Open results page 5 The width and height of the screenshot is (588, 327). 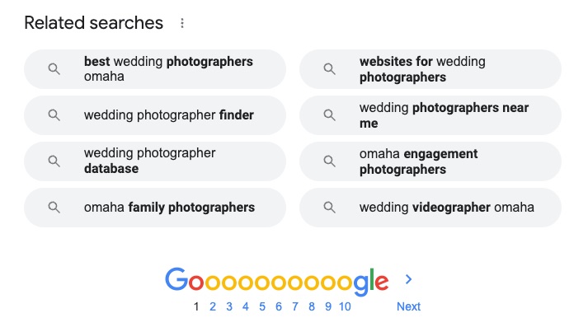[262, 306]
